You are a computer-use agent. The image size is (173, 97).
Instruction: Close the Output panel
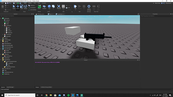139,60
